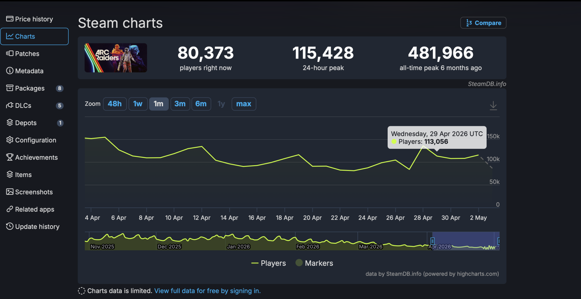Go to Update history page
Viewport: 581px width, 299px height.
34,226
